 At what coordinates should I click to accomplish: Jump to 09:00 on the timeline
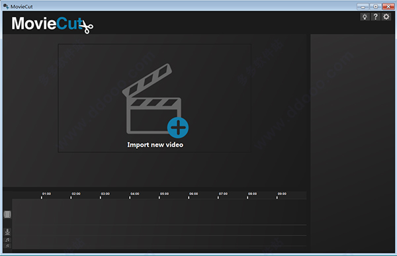pyautogui.click(x=282, y=194)
